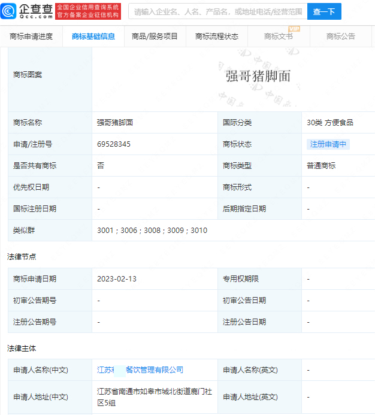Click the application date 2023-02-13
This screenshot has width=375, height=415.
[117, 279]
